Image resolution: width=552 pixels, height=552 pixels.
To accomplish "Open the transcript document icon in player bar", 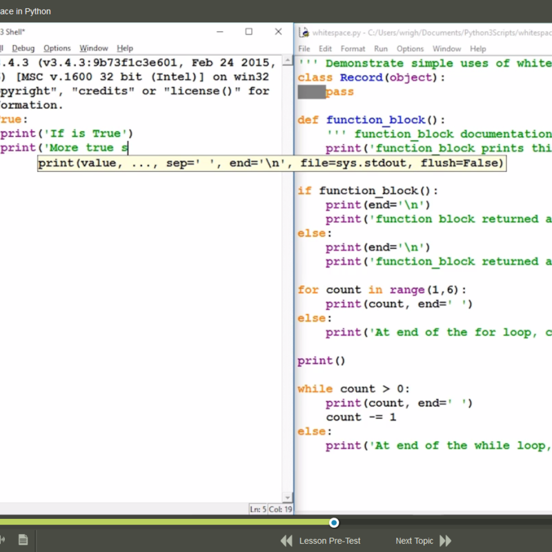I will click(x=23, y=540).
